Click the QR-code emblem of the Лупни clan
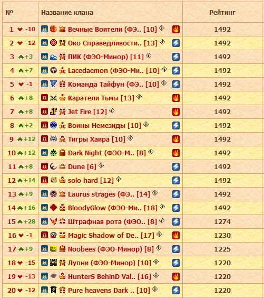Screen dimensions: 264x298 coord(53,262)
